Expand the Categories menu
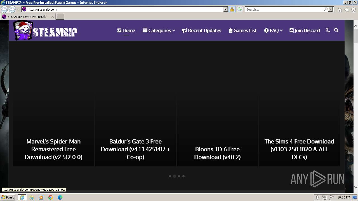358x201 pixels. [x=159, y=30]
